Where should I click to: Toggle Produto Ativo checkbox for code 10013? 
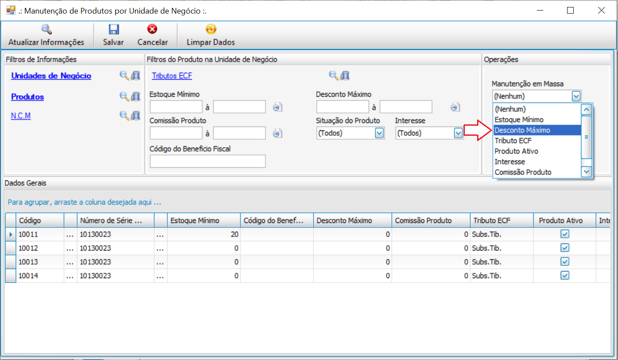tap(565, 262)
